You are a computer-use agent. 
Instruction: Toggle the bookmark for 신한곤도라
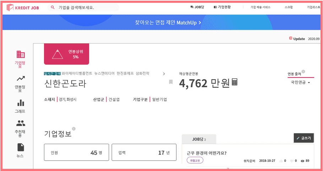coord(171,82)
